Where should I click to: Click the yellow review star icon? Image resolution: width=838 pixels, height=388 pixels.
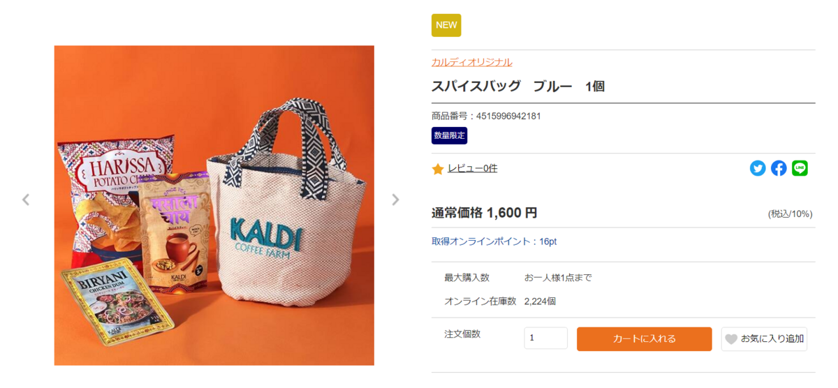point(438,169)
